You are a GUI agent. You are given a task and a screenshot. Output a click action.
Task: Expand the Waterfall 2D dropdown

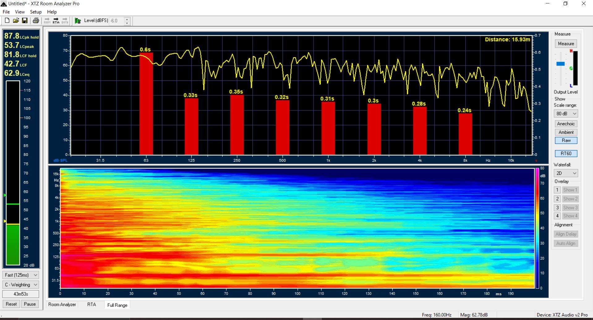pos(566,173)
